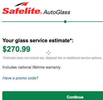Screen dimensions: 103x100
Task: Select the $270.99 estimate price
Action: click(16, 49)
